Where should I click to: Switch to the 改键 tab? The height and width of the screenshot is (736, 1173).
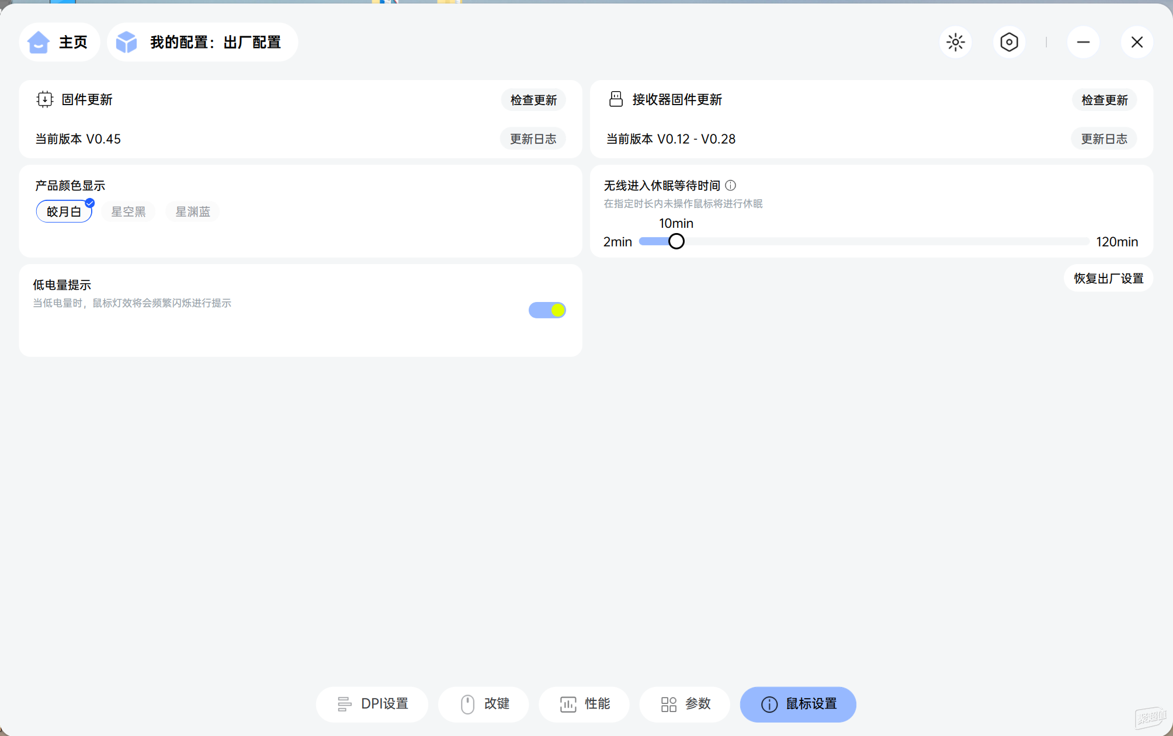pyautogui.click(x=484, y=704)
